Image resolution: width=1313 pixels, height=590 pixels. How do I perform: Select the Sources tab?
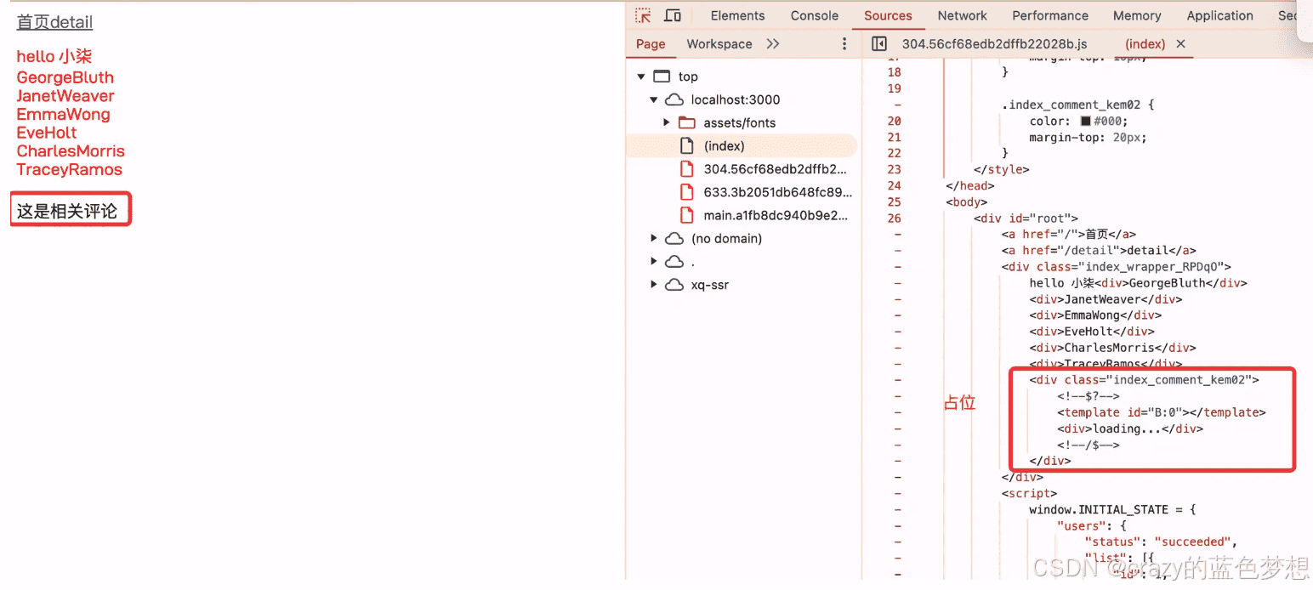888,15
